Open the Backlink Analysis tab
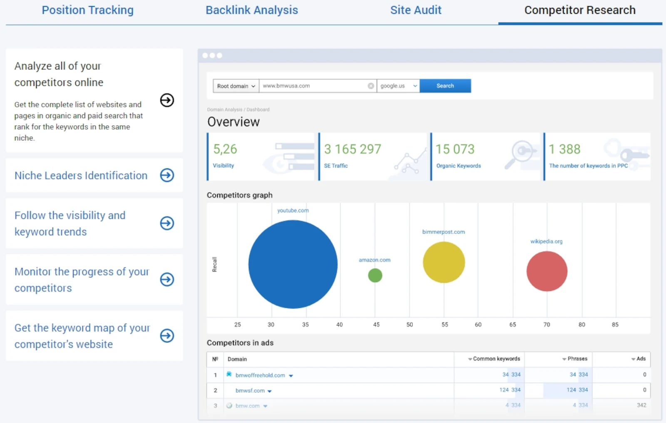This screenshot has width=666, height=423. click(251, 10)
